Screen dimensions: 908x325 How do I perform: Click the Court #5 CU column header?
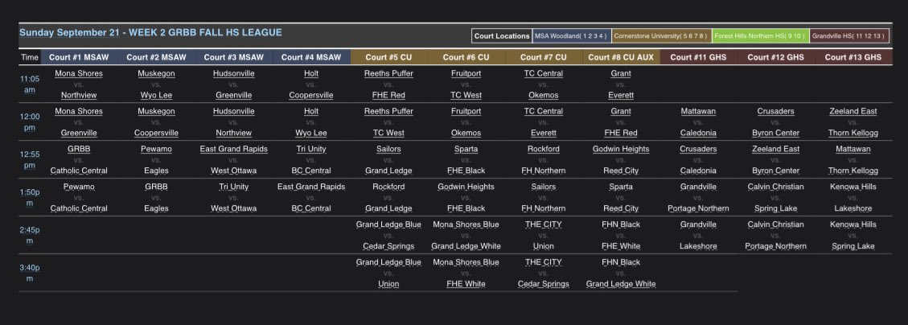point(388,57)
